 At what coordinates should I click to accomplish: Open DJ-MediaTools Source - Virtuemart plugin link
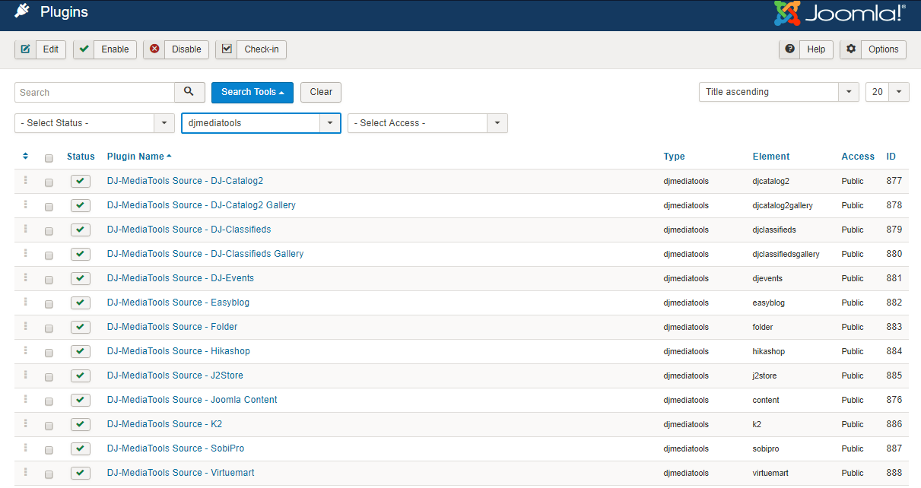(x=180, y=473)
